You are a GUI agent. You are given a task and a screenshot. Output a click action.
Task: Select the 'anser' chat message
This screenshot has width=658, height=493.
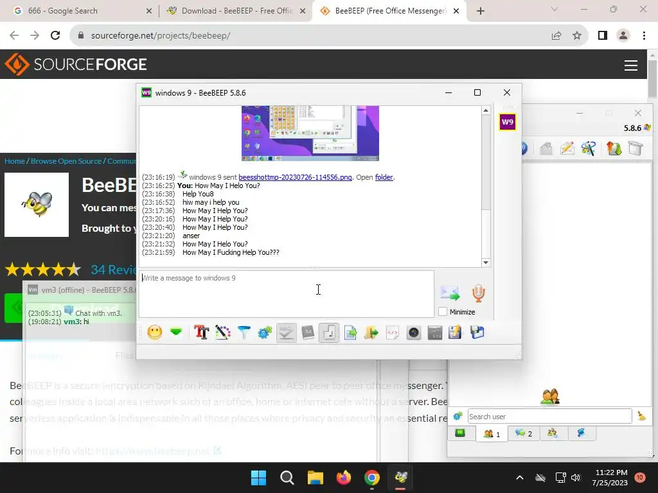(x=191, y=236)
